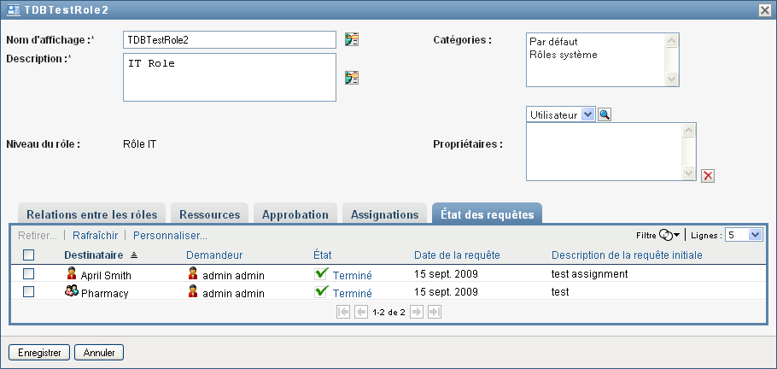Go to previous page of results

361,312
